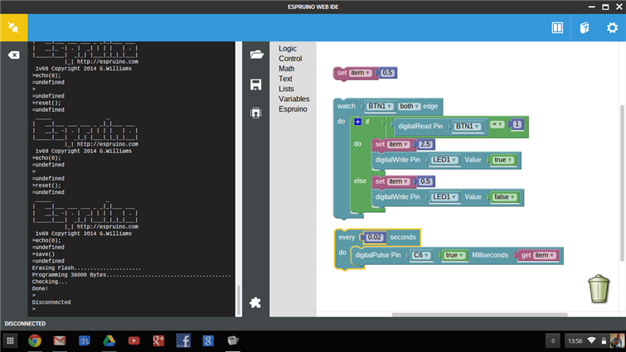626x352 pixels.
Task: Click the terminal scrollbar thumb
Action: pyautogui.click(x=239, y=300)
